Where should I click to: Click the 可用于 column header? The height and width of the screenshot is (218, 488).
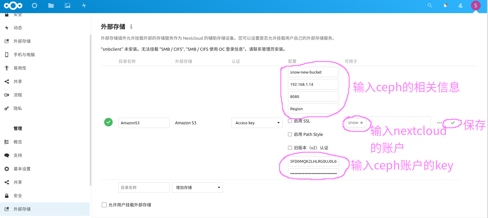[x=351, y=61]
